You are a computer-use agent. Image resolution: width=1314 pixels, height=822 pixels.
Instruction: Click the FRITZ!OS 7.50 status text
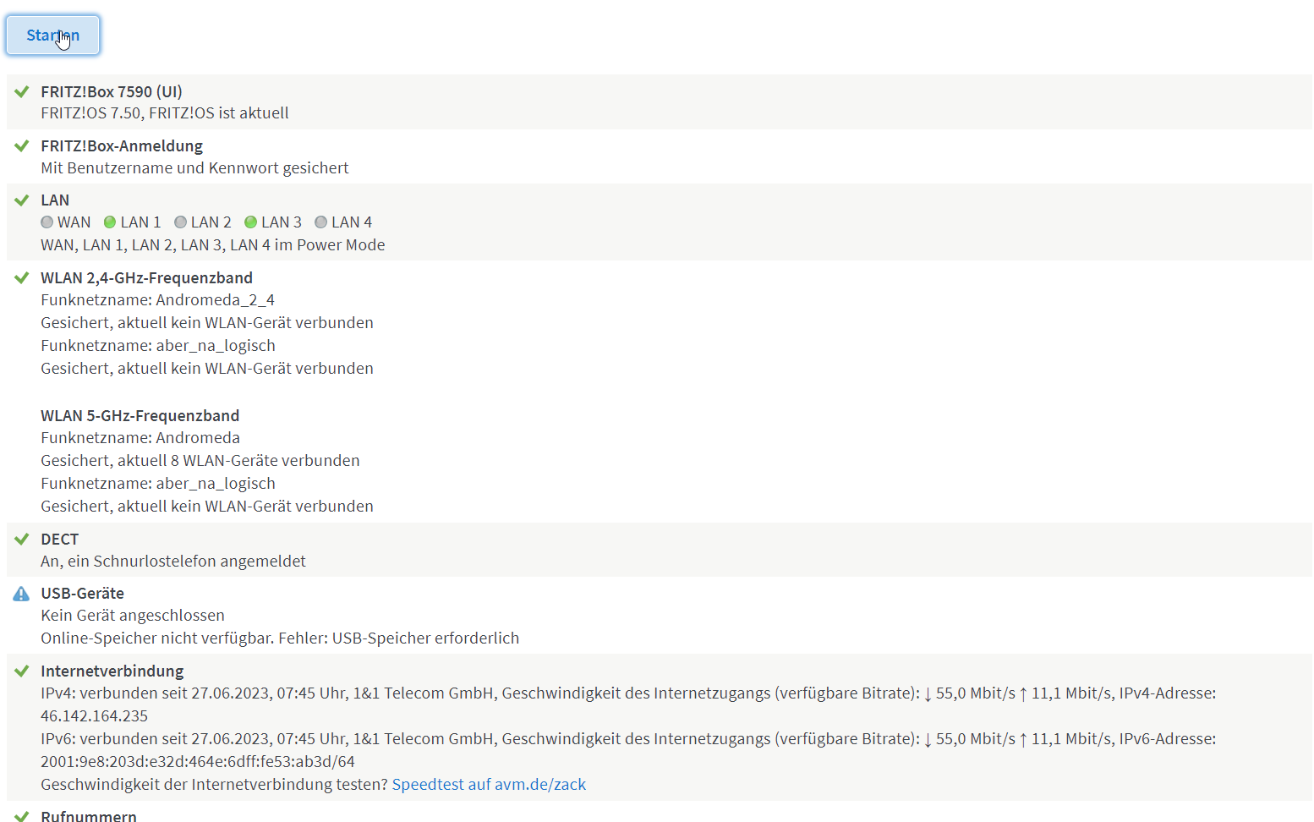point(164,112)
